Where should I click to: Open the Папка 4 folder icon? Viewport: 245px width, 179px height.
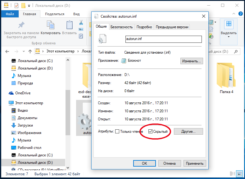(x=226, y=74)
